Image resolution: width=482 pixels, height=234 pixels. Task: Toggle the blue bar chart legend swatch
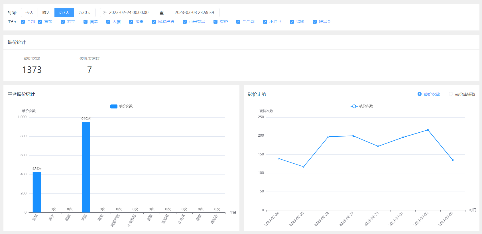pyautogui.click(x=114, y=106)
